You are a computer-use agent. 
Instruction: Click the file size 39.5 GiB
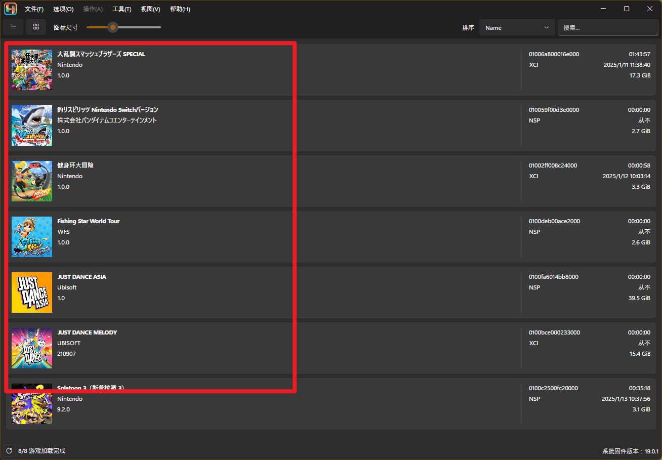point(639,298)
